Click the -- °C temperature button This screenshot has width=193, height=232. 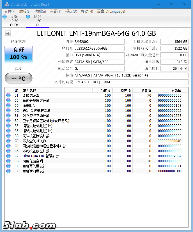click(x=19, y=78)
